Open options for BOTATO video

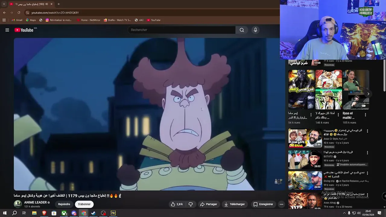[x=367, y=153]
